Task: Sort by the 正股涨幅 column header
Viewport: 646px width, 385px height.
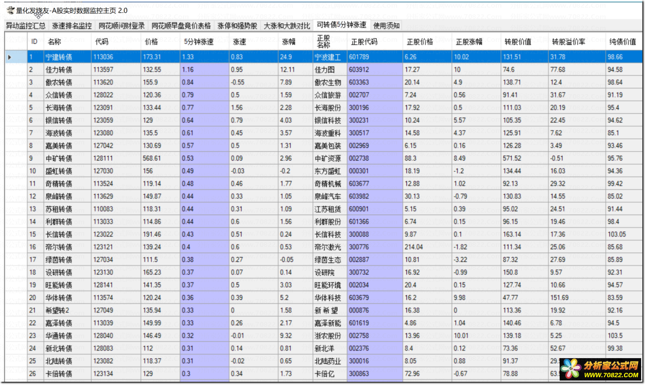Action: tap(476, 42)
